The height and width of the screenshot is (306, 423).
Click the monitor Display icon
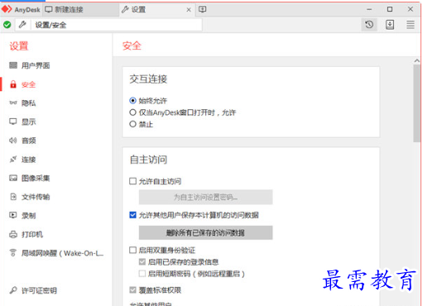click(x=13, y=122)
